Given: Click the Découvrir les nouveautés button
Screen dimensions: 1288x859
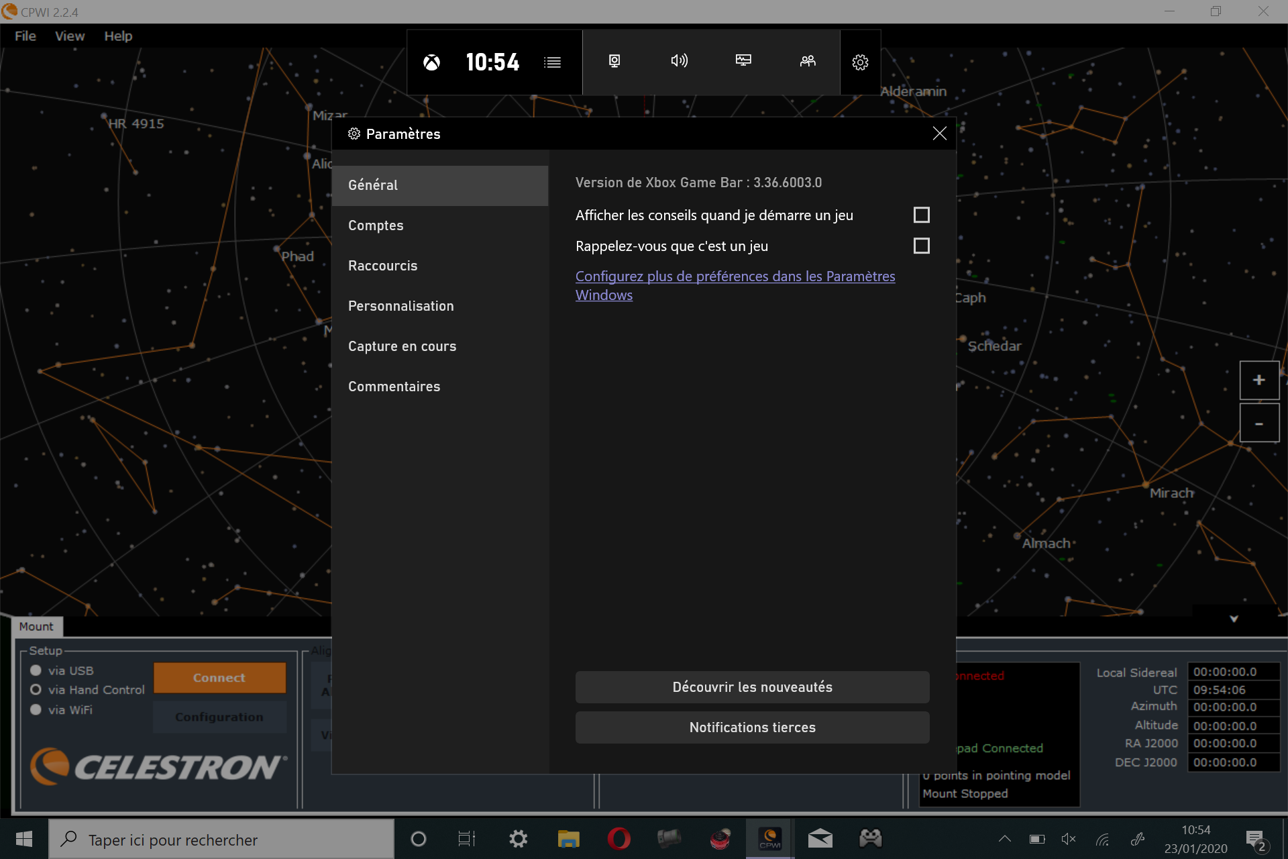Looking at the screenshot, I should (753, 687).
